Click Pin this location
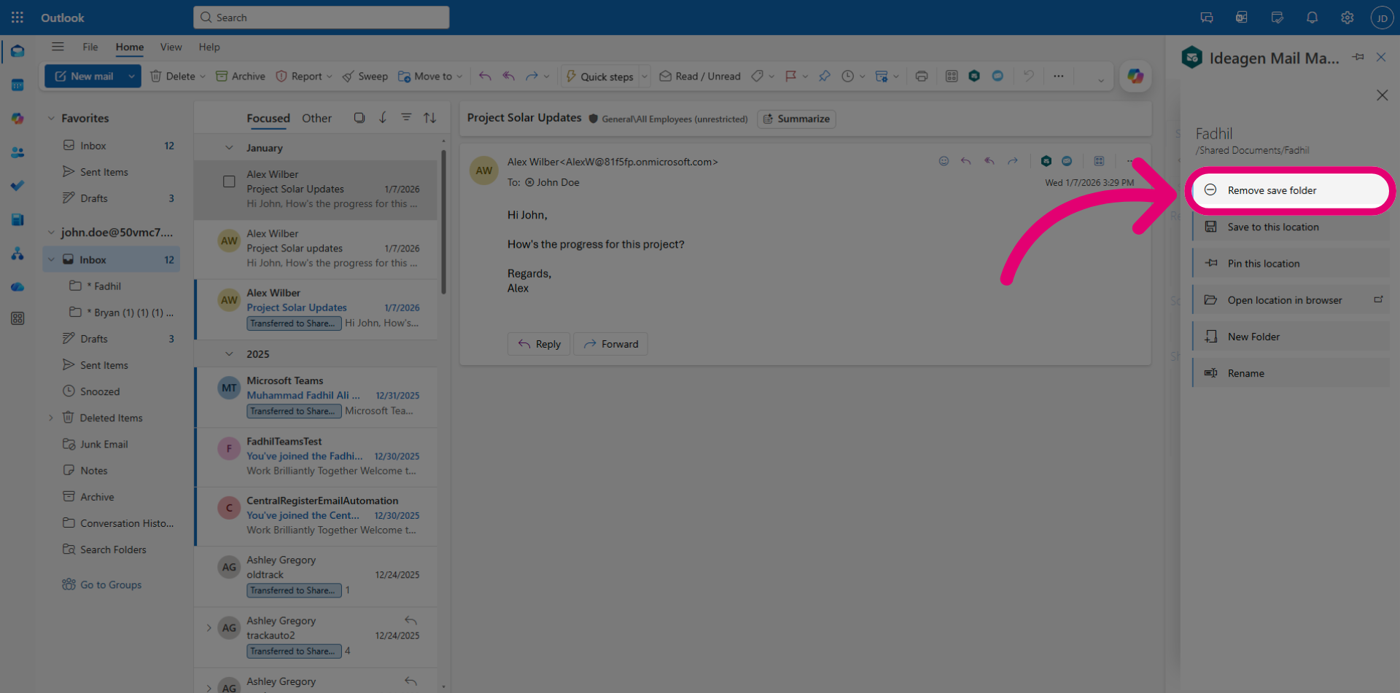Screen dimensions: 1400x693 tap(1291, 263)
